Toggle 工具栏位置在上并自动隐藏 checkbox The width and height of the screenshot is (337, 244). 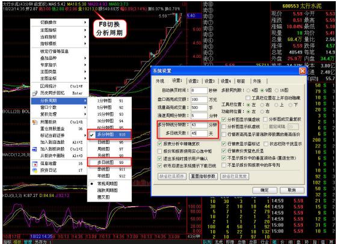pyautogui.click(x=248, y=98)
